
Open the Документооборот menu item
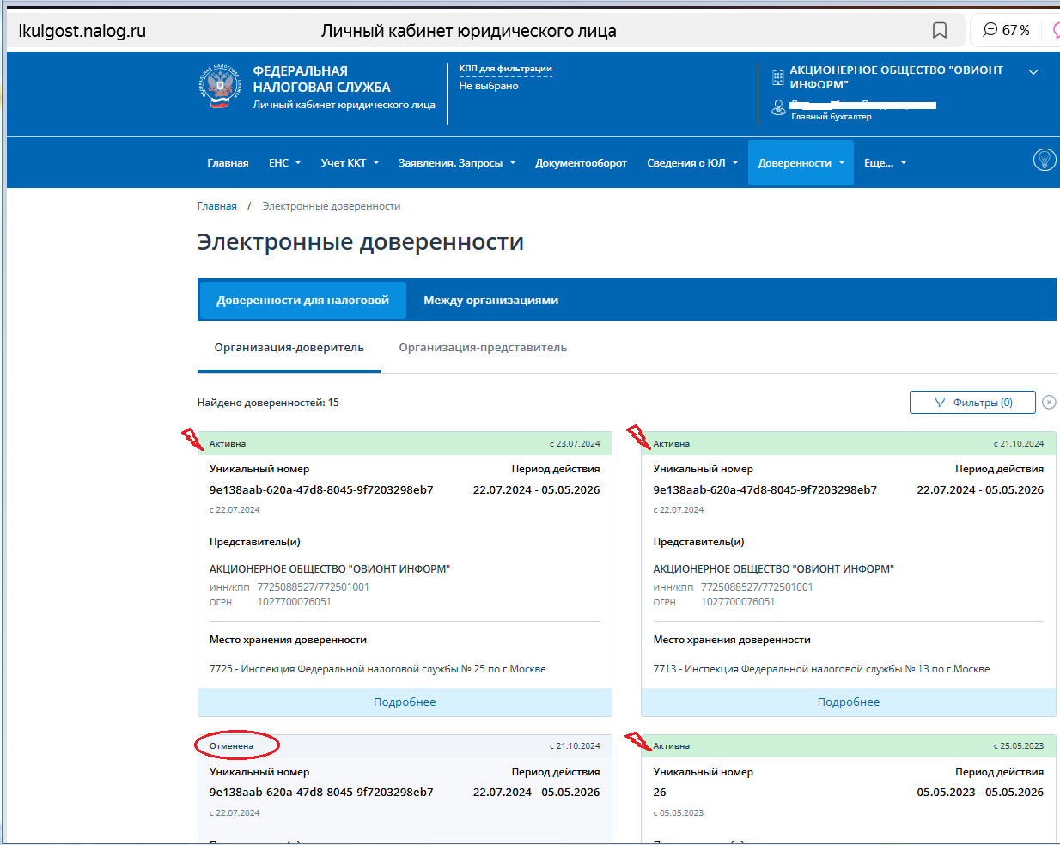pyautogui.click(x=581, y=163)
